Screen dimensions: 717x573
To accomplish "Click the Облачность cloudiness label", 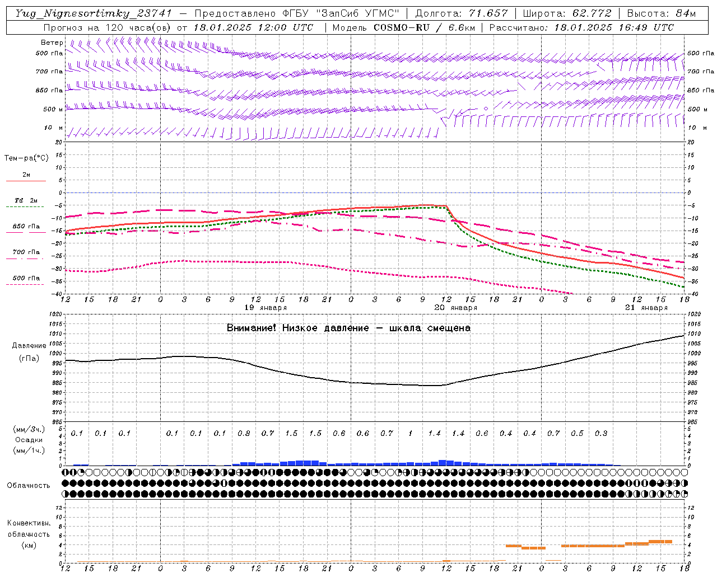I will (29, 486).
